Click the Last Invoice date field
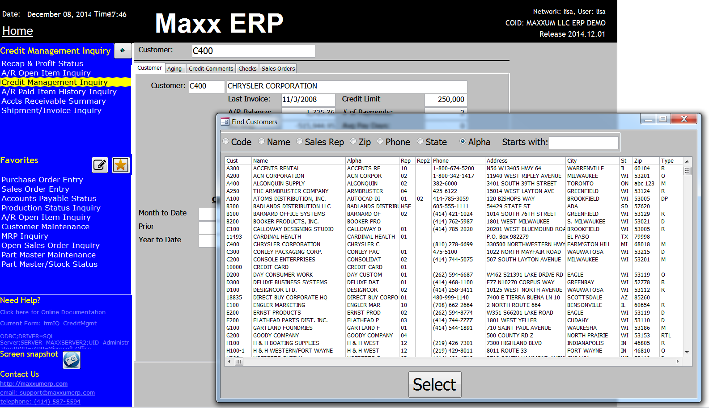 pyautogui.click(x=308, y=100)
